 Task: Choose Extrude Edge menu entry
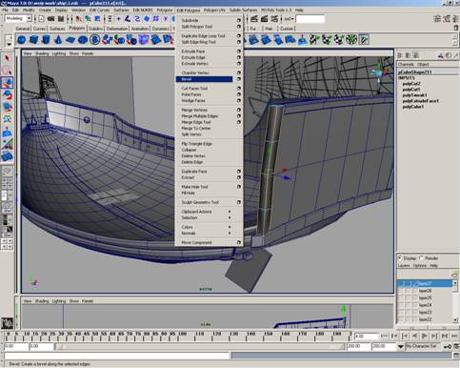point(193,57)
